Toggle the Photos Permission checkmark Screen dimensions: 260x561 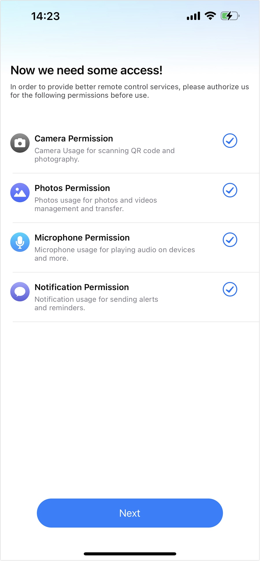click(230, 190)
